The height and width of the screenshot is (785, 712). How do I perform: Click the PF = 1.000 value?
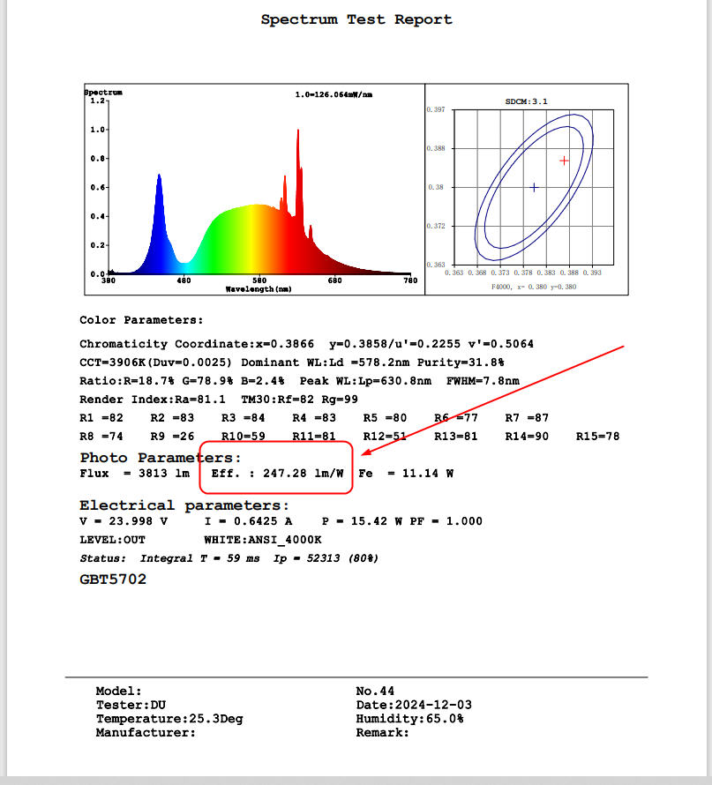[x=446, y=521]
